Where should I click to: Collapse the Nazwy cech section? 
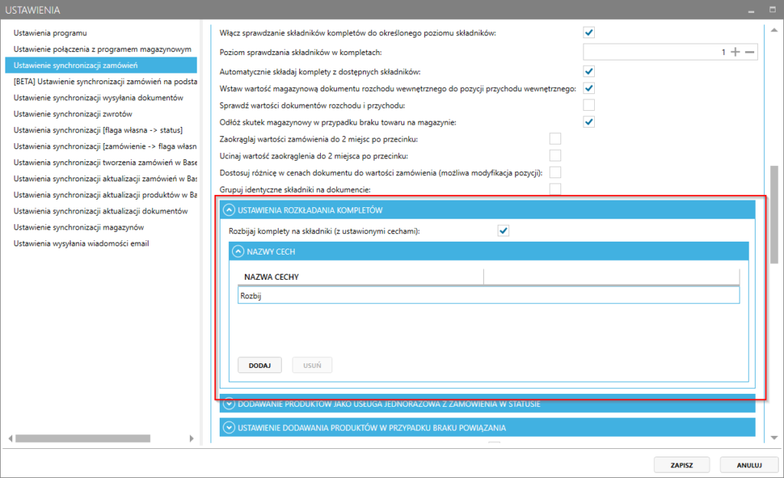click(x=238, y=252)
